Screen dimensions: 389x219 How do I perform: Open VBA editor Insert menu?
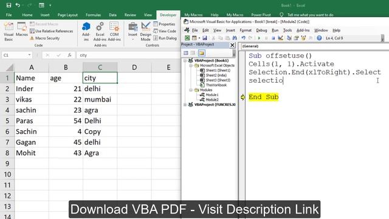coord(230,30)
